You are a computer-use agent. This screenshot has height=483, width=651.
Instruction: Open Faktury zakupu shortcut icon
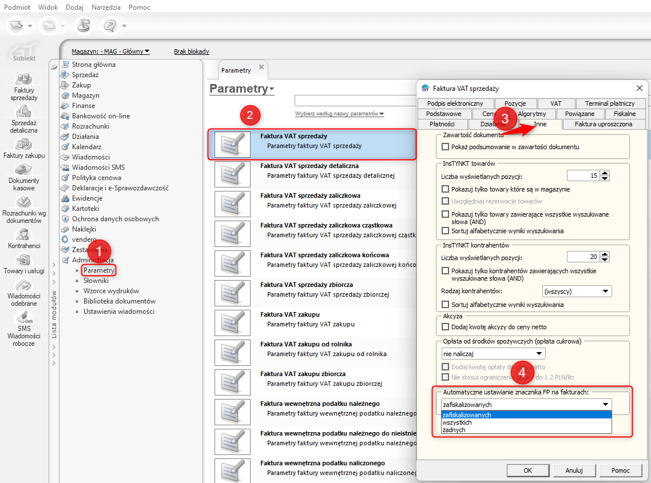pos(24,144)
